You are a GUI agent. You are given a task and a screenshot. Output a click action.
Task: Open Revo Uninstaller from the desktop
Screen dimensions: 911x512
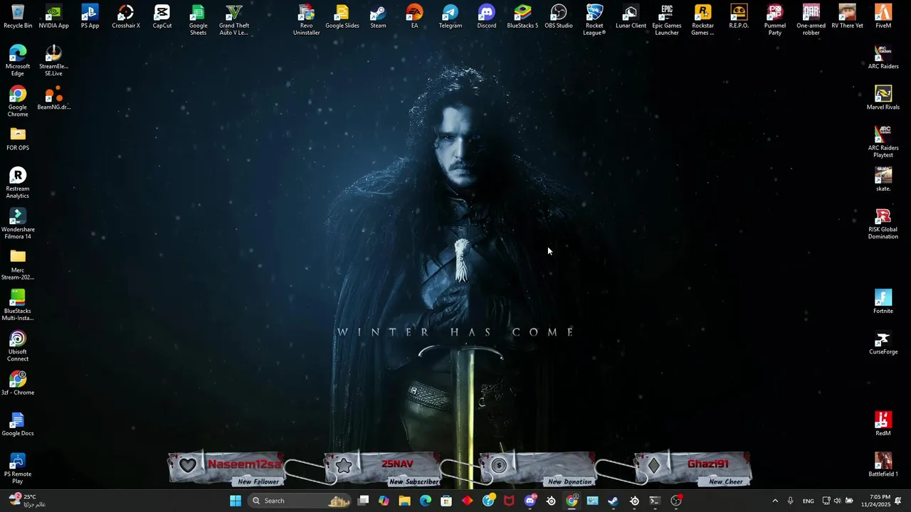pos(306,20)
